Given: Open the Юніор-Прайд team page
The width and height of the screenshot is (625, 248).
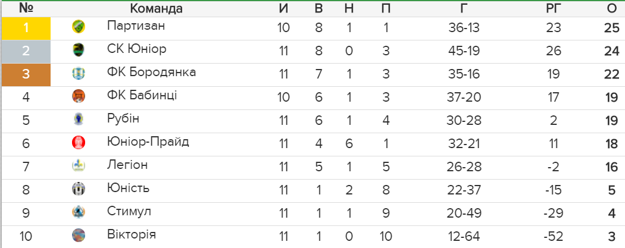Looking at the screenshot, I should (148, 142).
